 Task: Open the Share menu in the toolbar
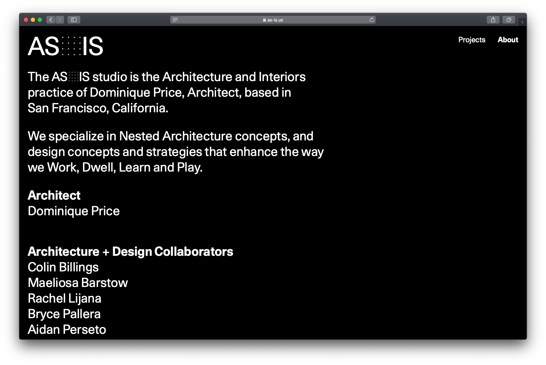click(493, 20)
